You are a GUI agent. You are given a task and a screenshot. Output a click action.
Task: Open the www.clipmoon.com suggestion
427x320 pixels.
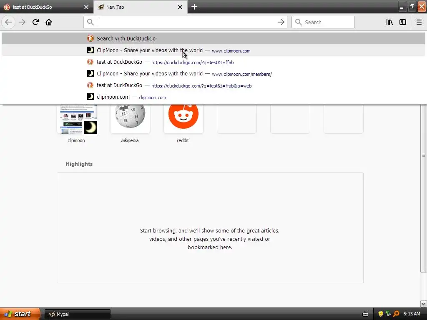point(213,50)
